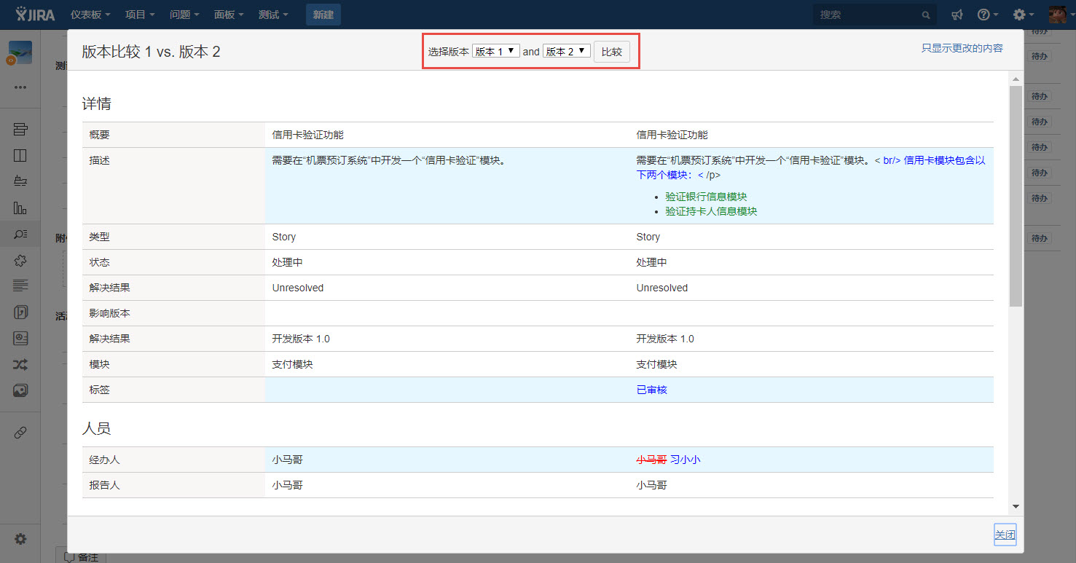1076x563 pixels.
Task: Click 支付模块 in the version 2 column
Action: pyautogui.click(x=657, y=364)
